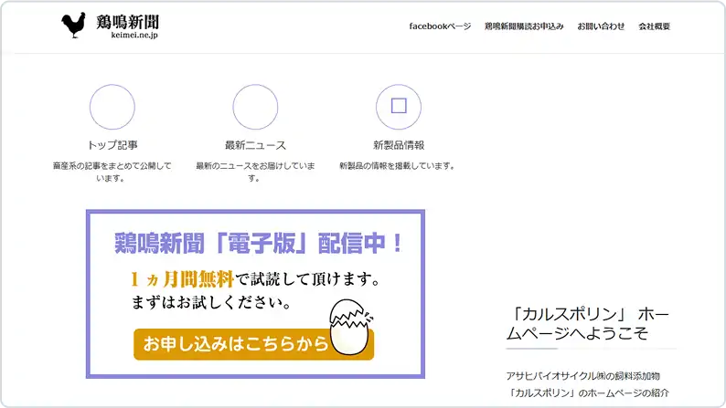Click the square-in-circle icon above 新製品情報

399,107
